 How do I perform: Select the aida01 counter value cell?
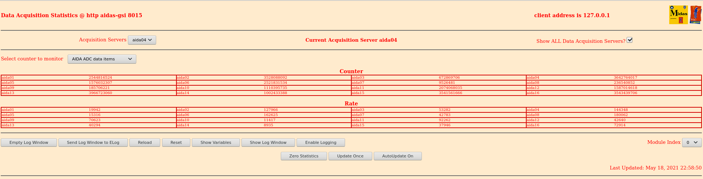pos(100,78)
